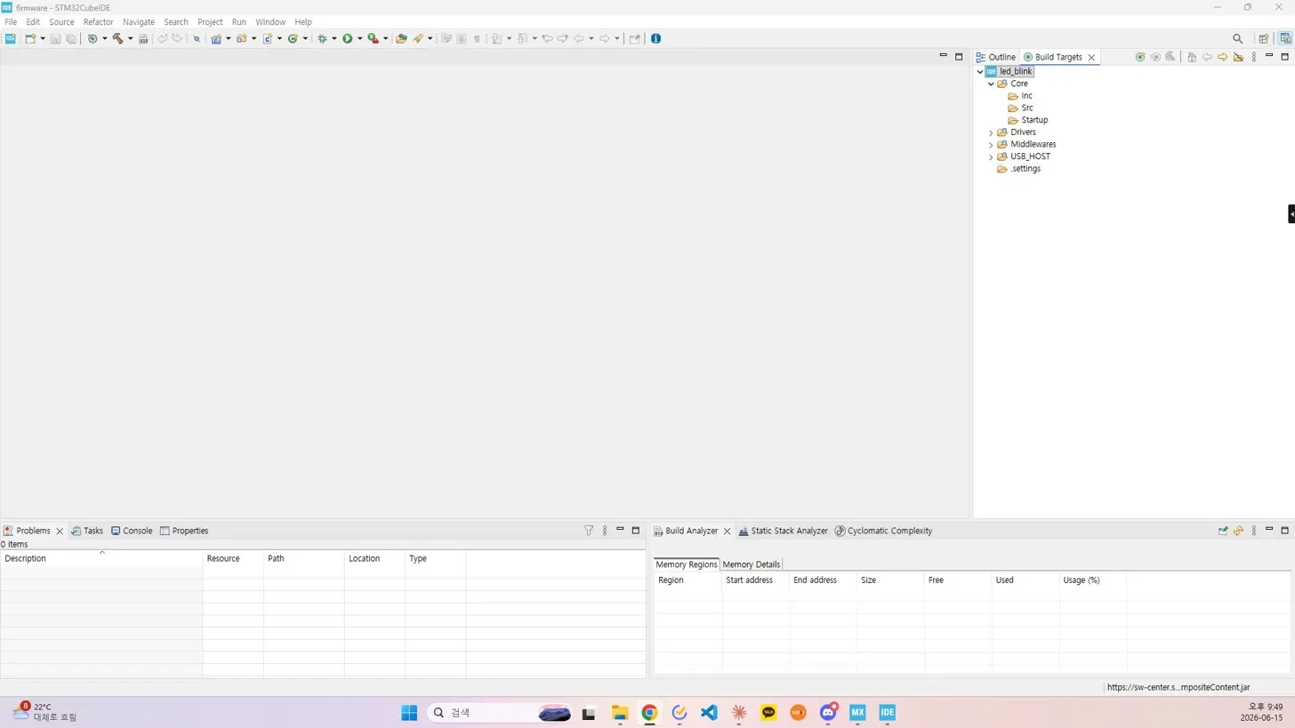Viewport: 1295px width, 728px height.
Task: Open the Build hammer dropdown arrow
Action: 130,38
